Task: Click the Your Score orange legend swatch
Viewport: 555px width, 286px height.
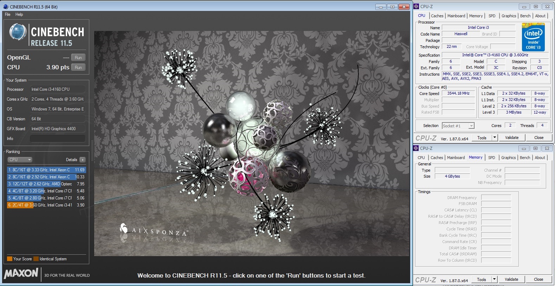Action: pos(9,259)
